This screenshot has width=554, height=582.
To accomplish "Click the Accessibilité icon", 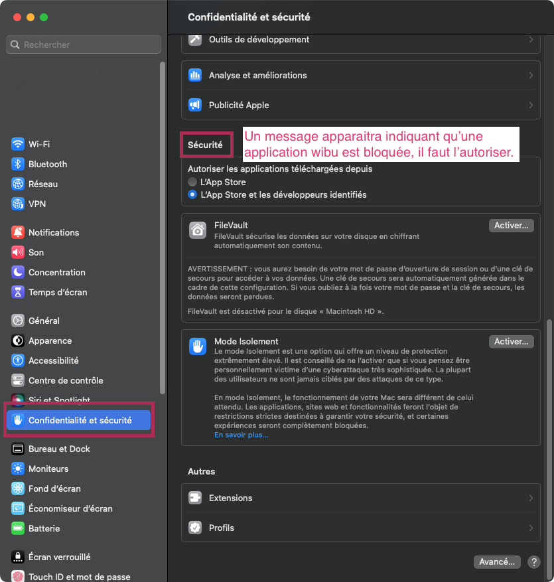I will tap(18, 360).
